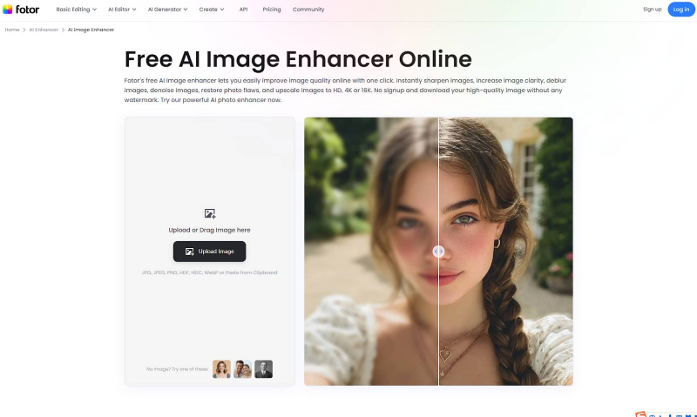This screenshot has width=697, height=417.
Task: Visit the Community page
Action: coord(308,10)
